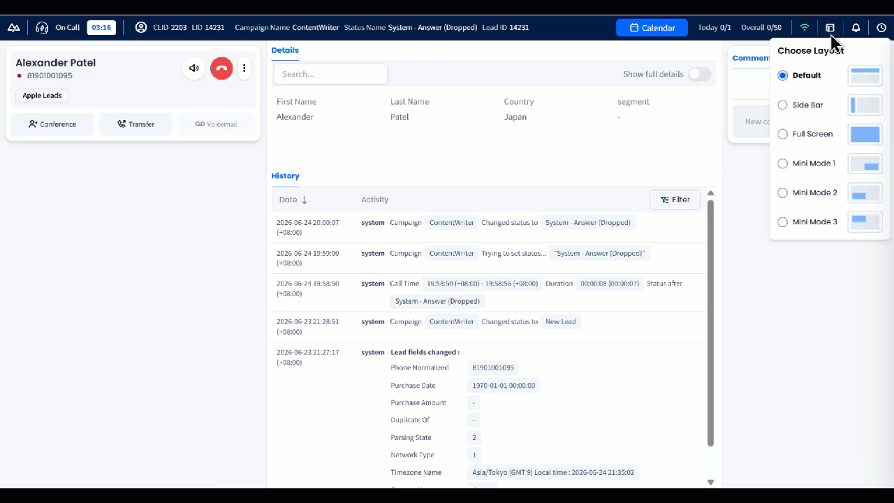Select the Mini Mode 2 radio button

click(782, 193)
